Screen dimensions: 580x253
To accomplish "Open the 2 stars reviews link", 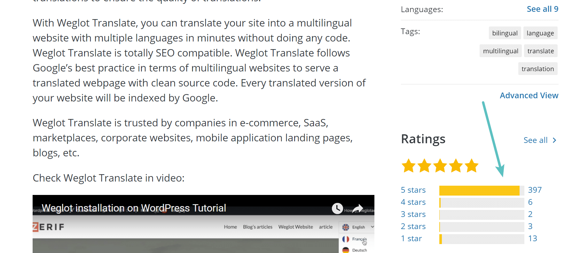I will click(x=413, y=226).
